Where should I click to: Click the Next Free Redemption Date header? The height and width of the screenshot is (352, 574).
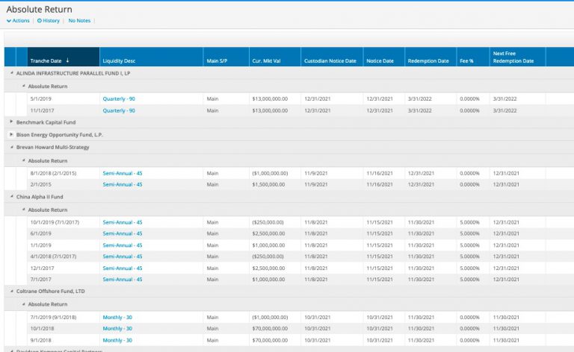513,57
